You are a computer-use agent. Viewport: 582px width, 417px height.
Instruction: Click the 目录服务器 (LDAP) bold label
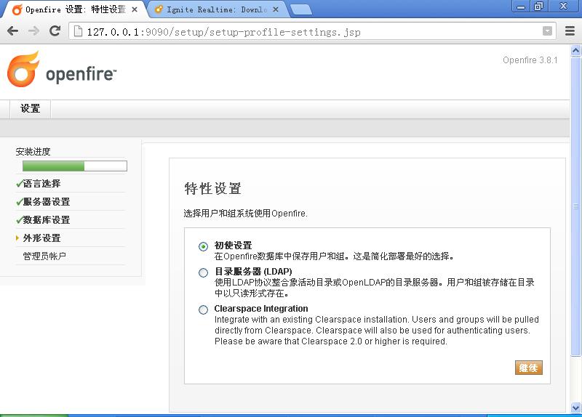[253, 271]
